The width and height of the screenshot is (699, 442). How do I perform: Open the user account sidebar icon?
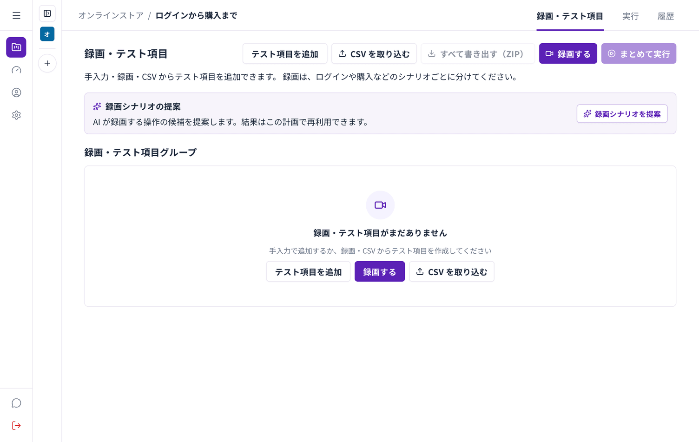coord(16,92)
